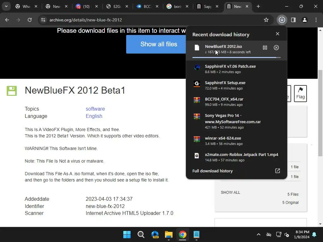Click the Show all files button
This screenshot has width=323, height=242.
156,44
